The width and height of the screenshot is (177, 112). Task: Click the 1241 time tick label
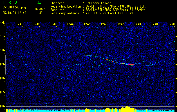(19, 24)
